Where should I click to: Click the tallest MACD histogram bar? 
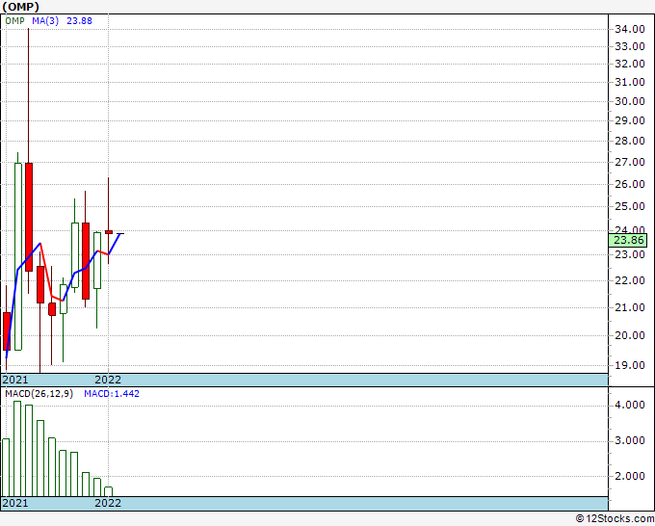pos(17,449)
